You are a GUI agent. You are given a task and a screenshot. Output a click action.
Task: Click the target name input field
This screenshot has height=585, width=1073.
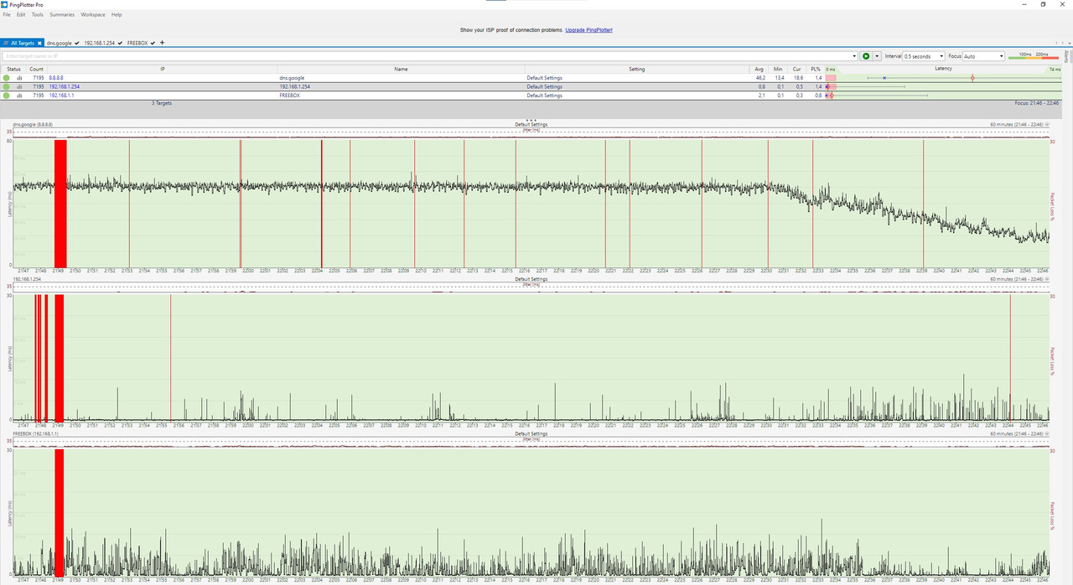[430, 56]
